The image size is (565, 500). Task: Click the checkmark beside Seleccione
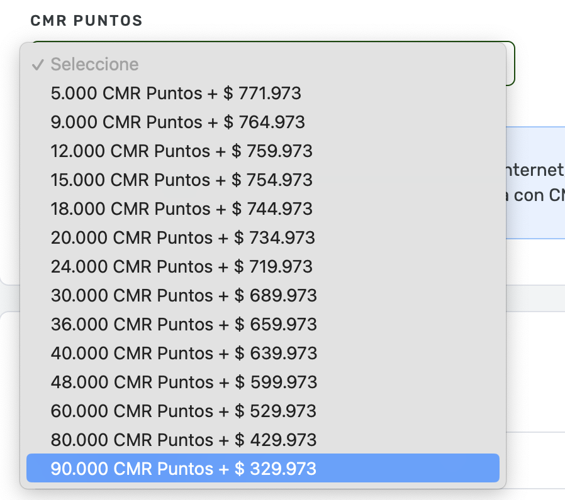click(x=38, y=65)
